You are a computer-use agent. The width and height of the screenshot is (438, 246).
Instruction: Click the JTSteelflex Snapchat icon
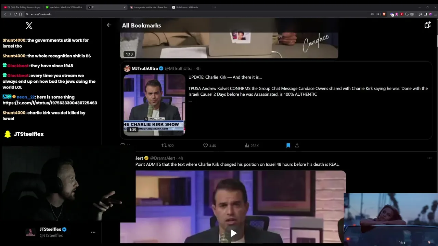[x=8, y=134]
